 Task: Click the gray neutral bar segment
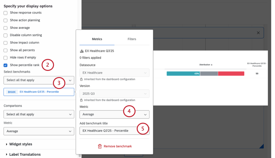[x=209, y=73]
